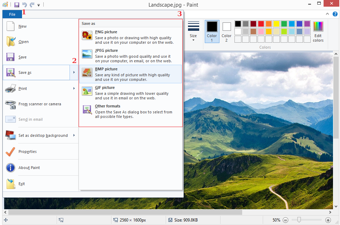The width and height of the screenshot is (340, 225).
Task: Pick the lime green color swatch
Action: pos(284,31)
